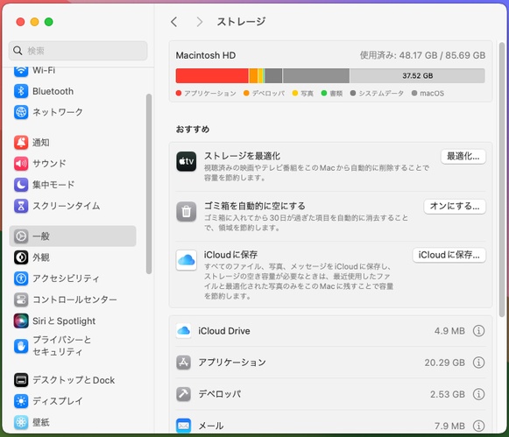Click the iCloud に保存... button

pyautogui.click(x=449, y=255)
